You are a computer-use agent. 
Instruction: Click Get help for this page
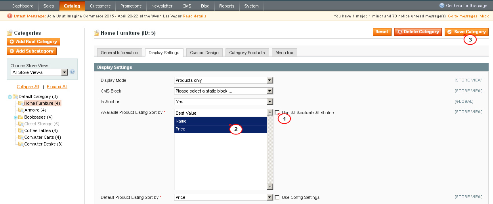pos(466,6)
